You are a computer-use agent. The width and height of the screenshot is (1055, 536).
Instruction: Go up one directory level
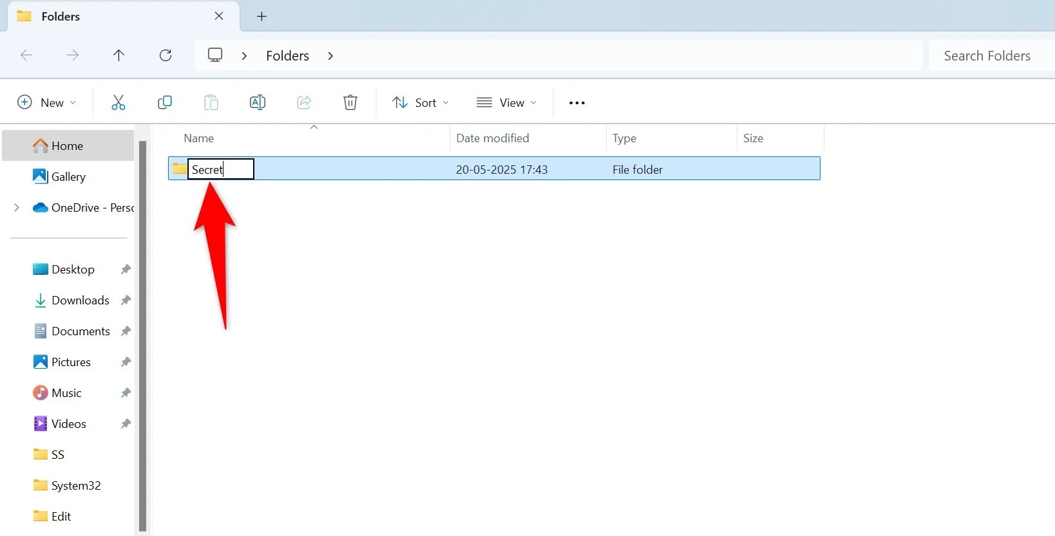[119, 56]
